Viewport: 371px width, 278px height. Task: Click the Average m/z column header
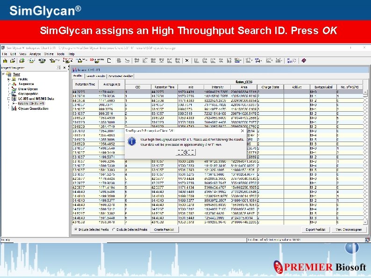click(x=112, y=85)
